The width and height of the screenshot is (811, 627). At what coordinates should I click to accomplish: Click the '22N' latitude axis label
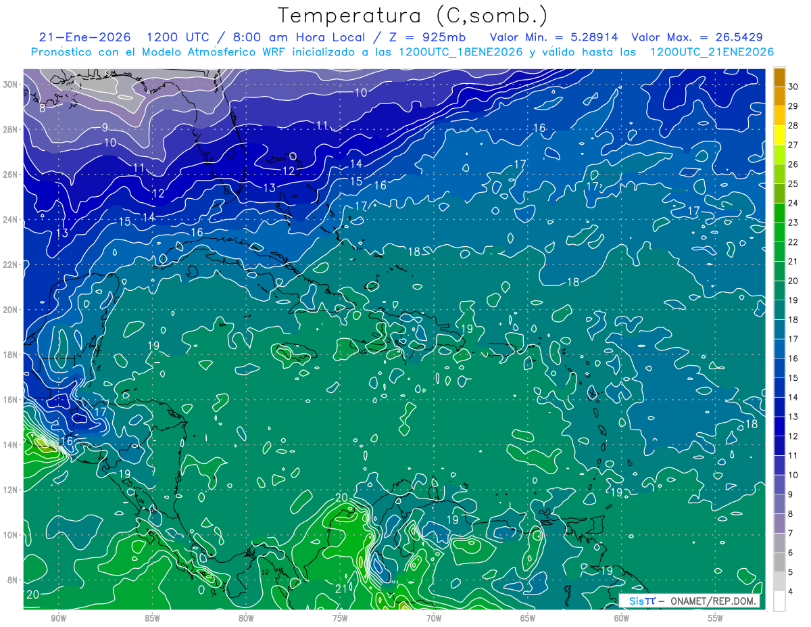10,264
